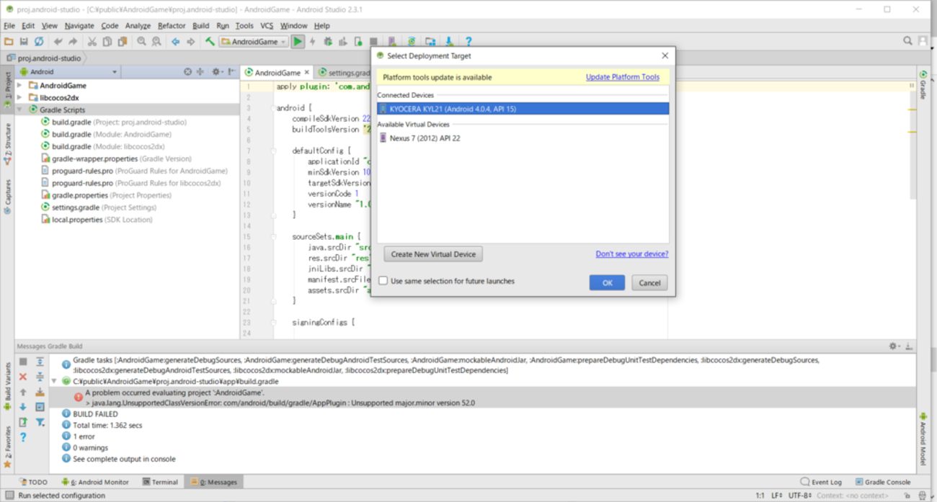Click the Scroll from Source target icon
937x502 pixels.
187,72
